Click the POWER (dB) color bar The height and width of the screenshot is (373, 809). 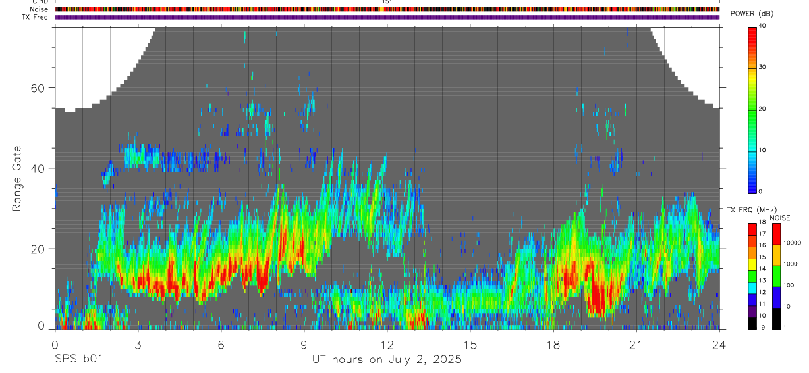752,109
